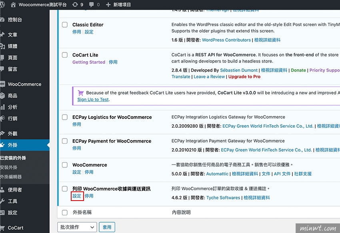Screen dimensions: 340x233
Task: Click 設定 under Classic Editor
Action: (x=89, y=32)
